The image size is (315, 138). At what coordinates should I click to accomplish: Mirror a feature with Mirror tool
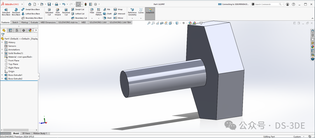(x=118, y=18)
